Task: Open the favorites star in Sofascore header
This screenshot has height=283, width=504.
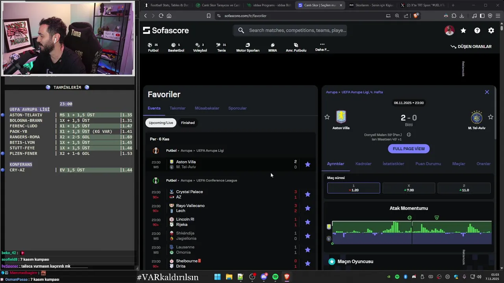Action: point(463,31)
